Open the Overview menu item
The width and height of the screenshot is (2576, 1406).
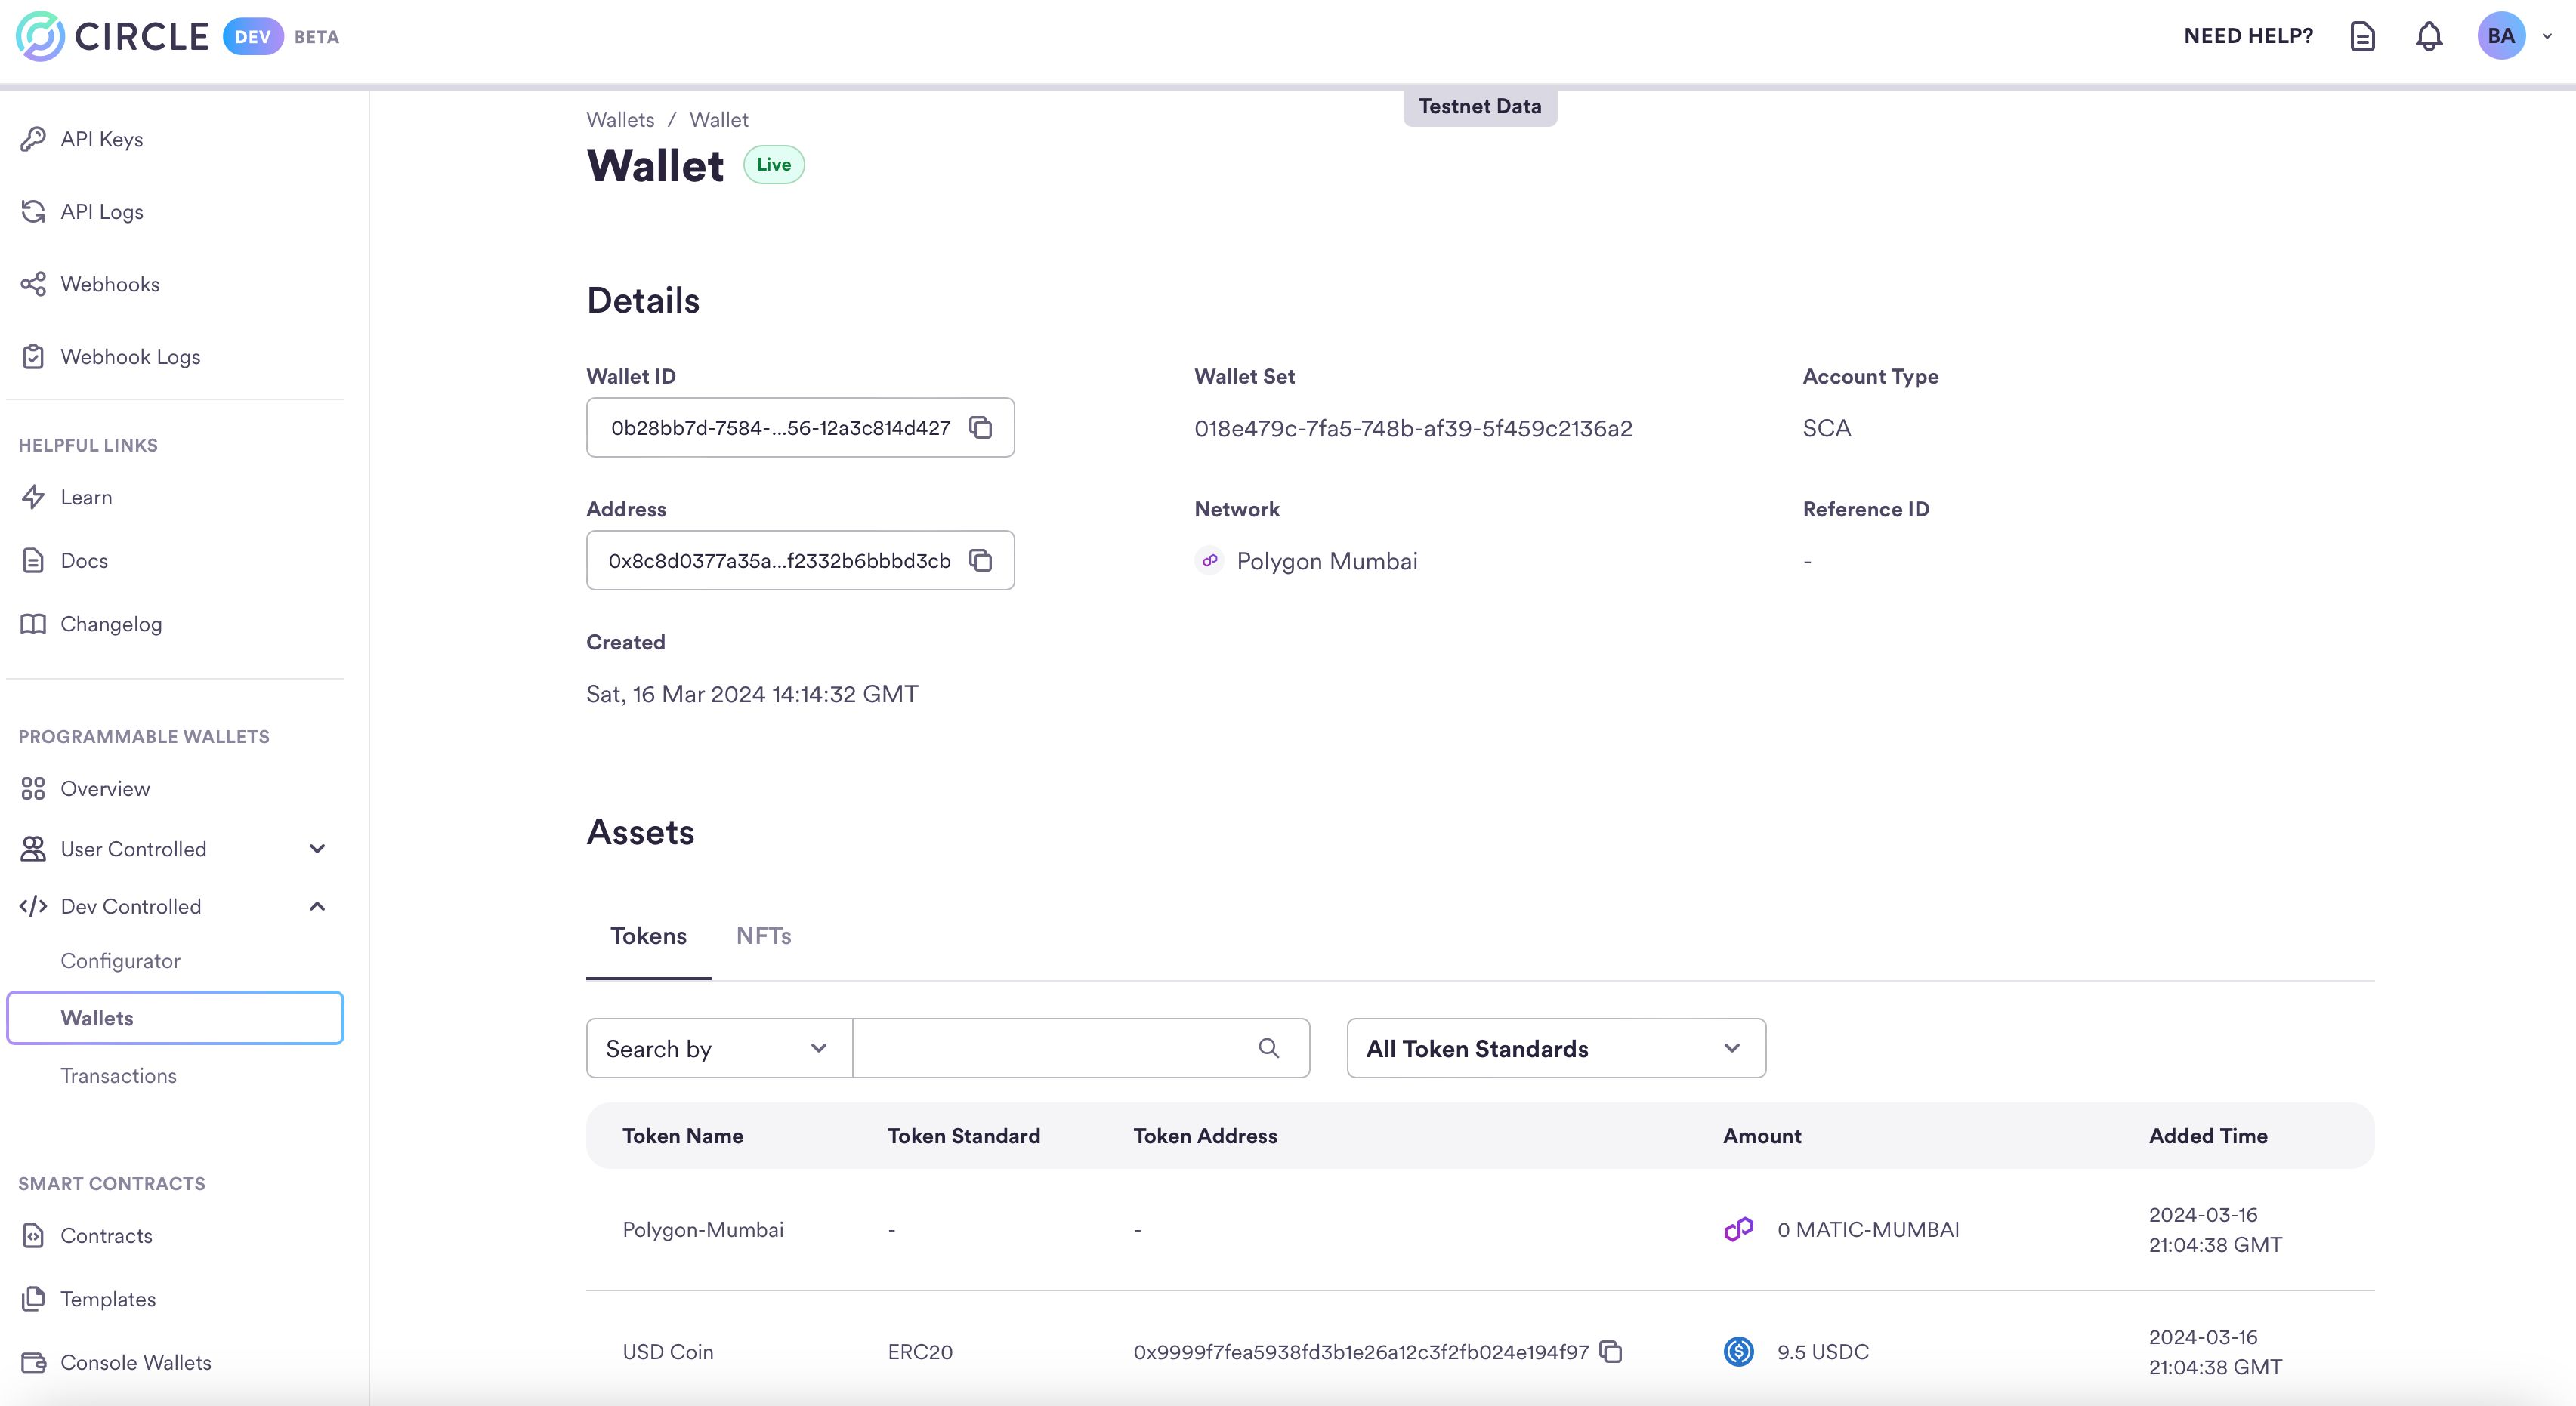[105, 788]
